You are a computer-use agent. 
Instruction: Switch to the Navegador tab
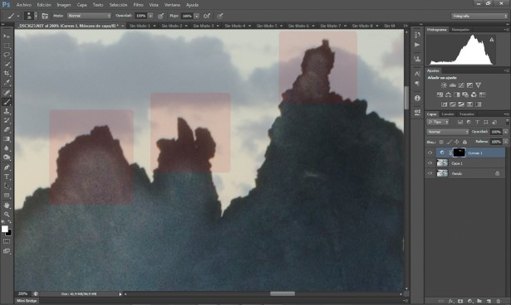(460, 30)
